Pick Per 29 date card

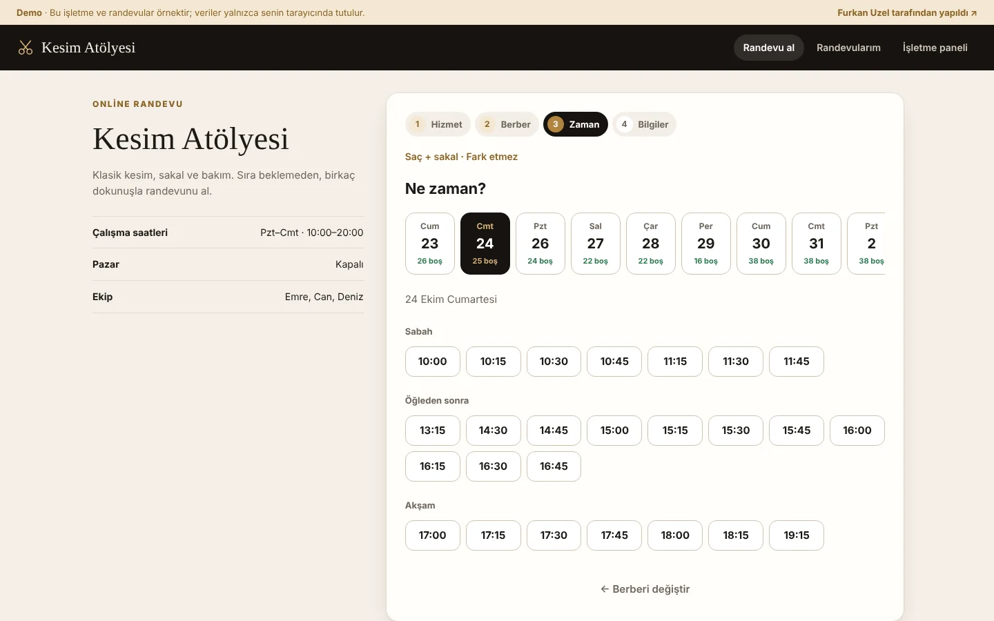pos(706,244)
